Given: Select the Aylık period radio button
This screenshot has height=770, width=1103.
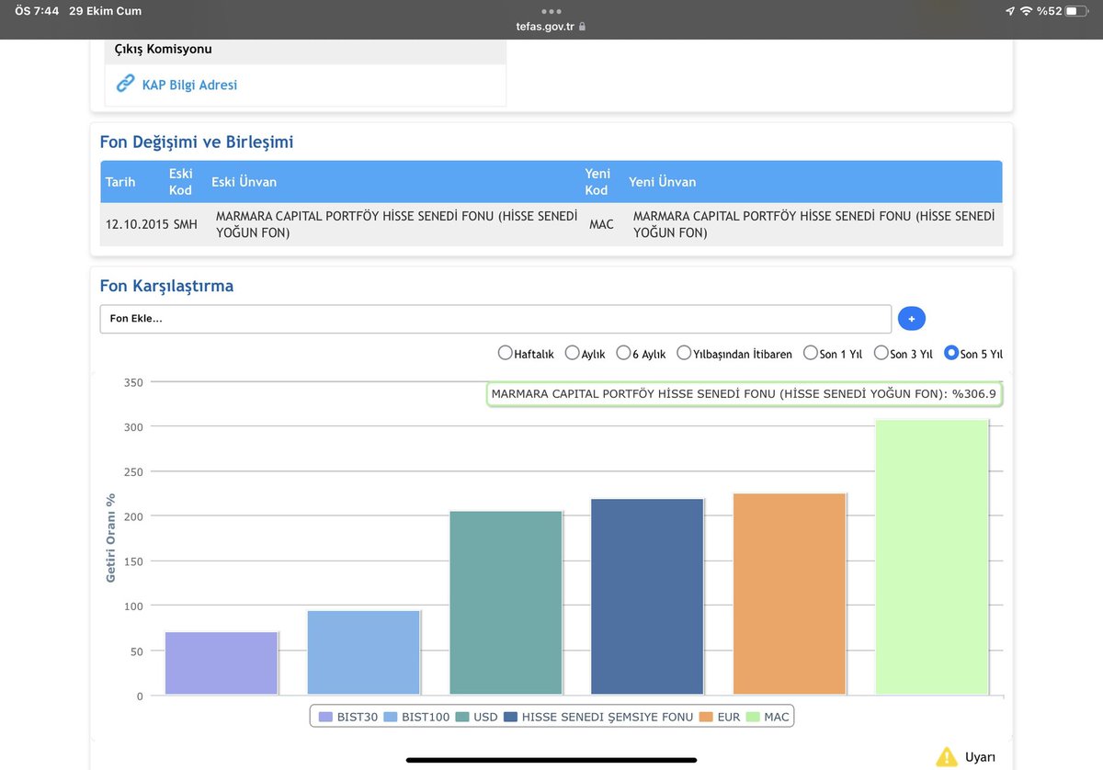Looking at the screenshot, I should tap(572, 353).
